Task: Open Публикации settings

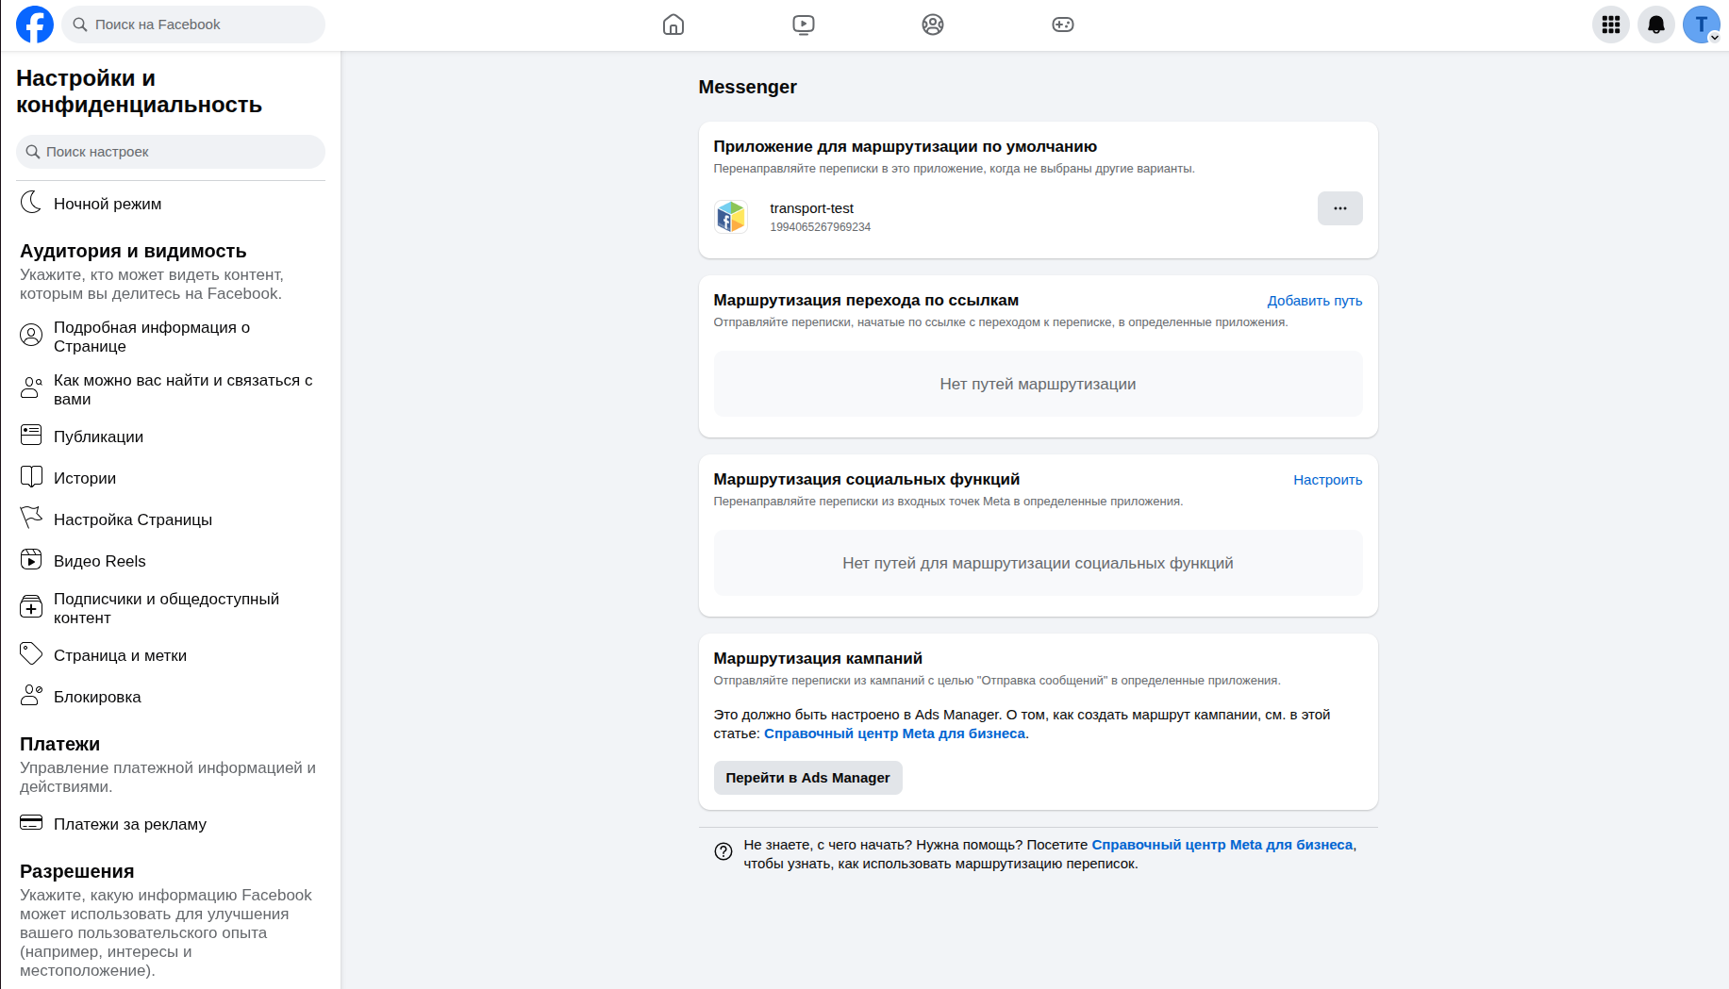Action: pos(171,437)
